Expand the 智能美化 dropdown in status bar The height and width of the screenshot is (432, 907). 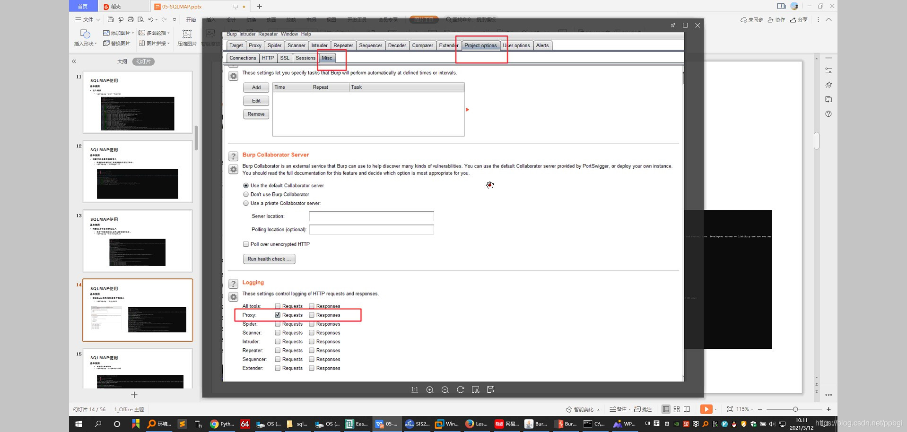point(598,410)
